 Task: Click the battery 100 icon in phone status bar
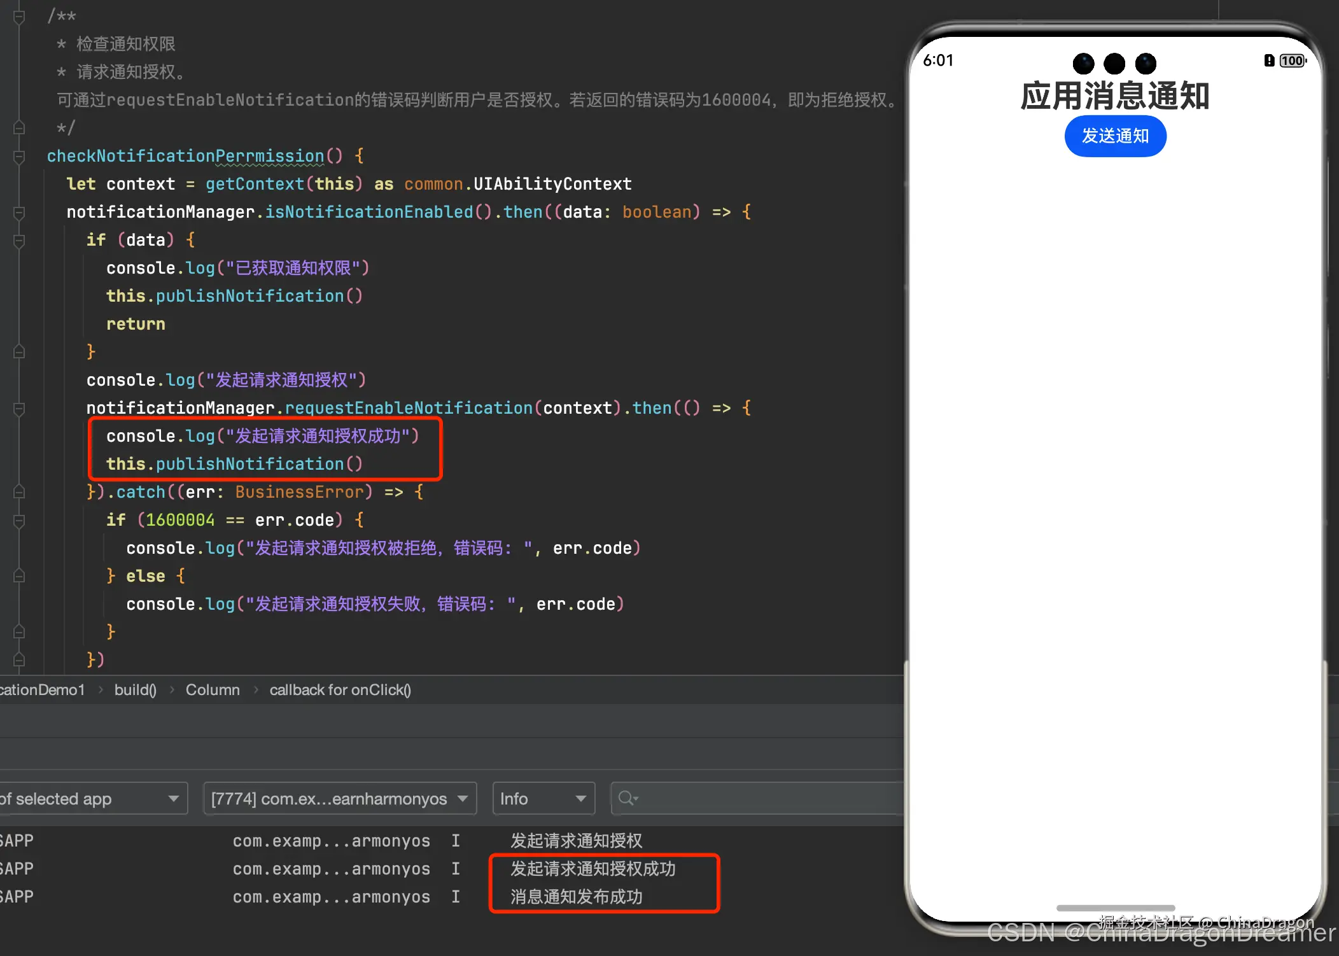[x=1291, y=60]
